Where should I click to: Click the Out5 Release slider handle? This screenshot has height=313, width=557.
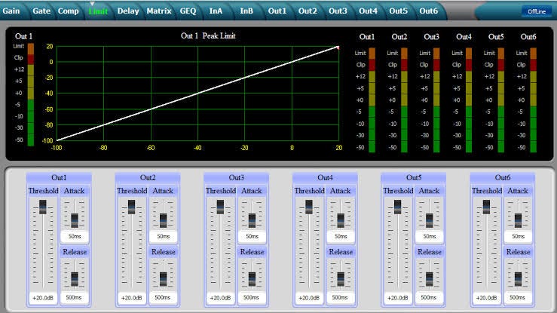(x=429, y=279)
